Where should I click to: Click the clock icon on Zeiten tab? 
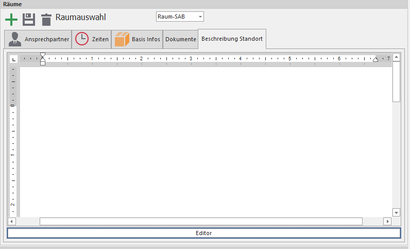[81, 39]
